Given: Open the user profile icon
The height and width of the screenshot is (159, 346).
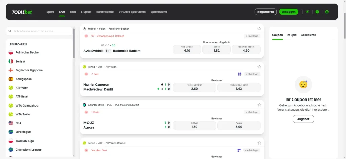Looking at the screenshot, I should tap(327, 12).
